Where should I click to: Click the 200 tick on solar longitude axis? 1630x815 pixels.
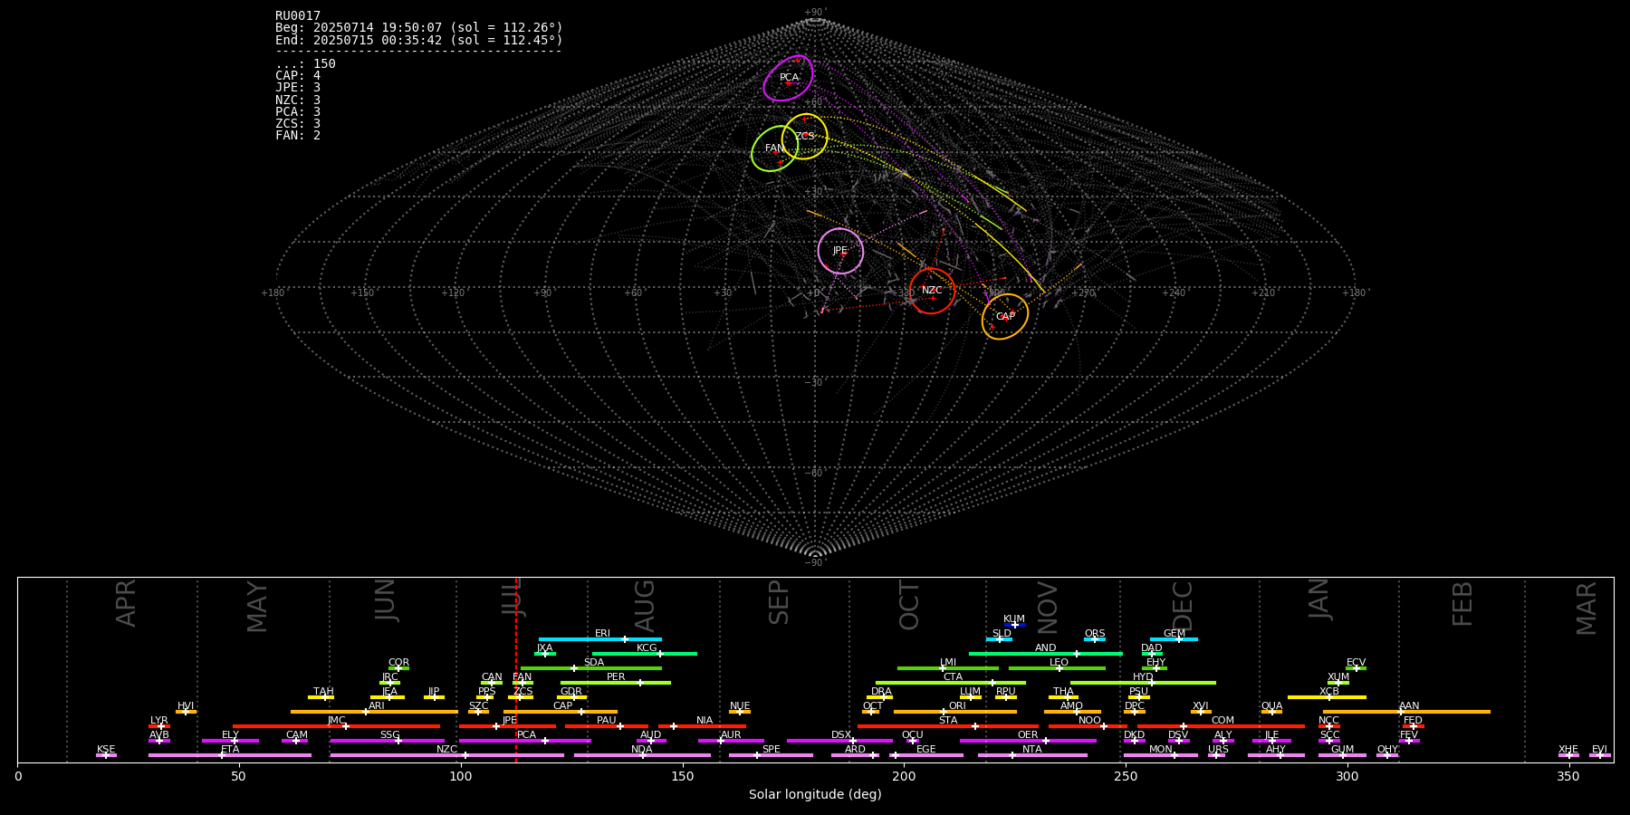pos(904,776)
